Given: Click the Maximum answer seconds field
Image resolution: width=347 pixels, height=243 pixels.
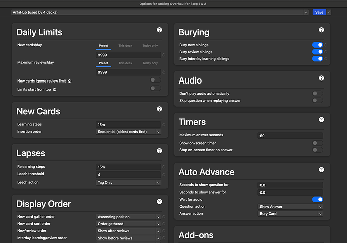Looking at the screenshot, I should click(290, 136).
